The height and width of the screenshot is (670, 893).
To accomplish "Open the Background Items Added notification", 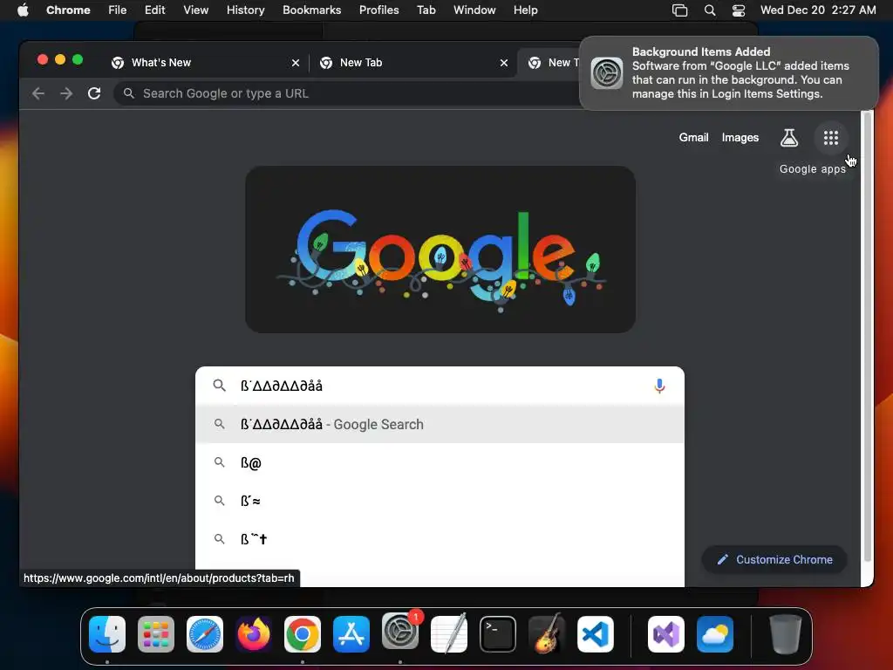I will [x=728, y=73].
